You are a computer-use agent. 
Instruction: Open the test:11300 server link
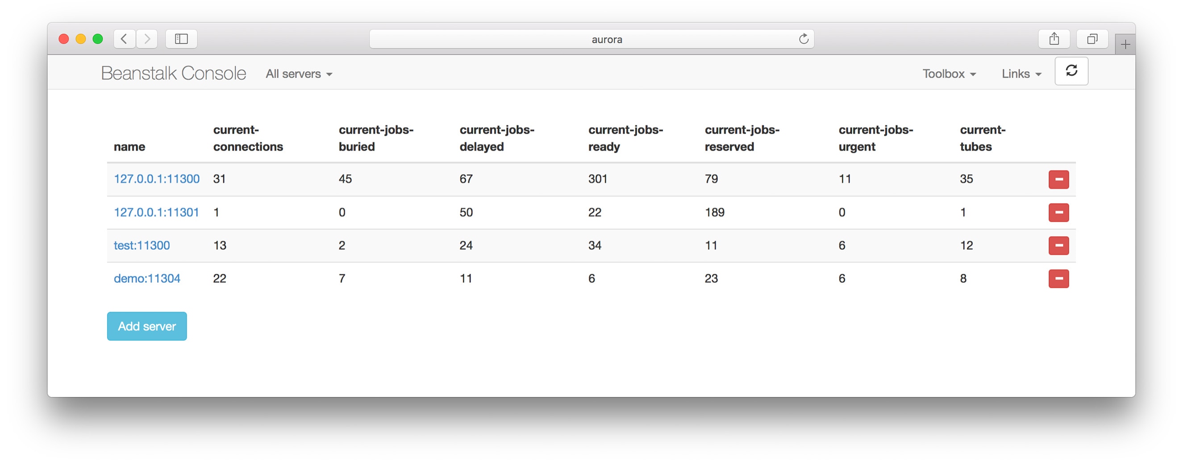pos(142,245)
